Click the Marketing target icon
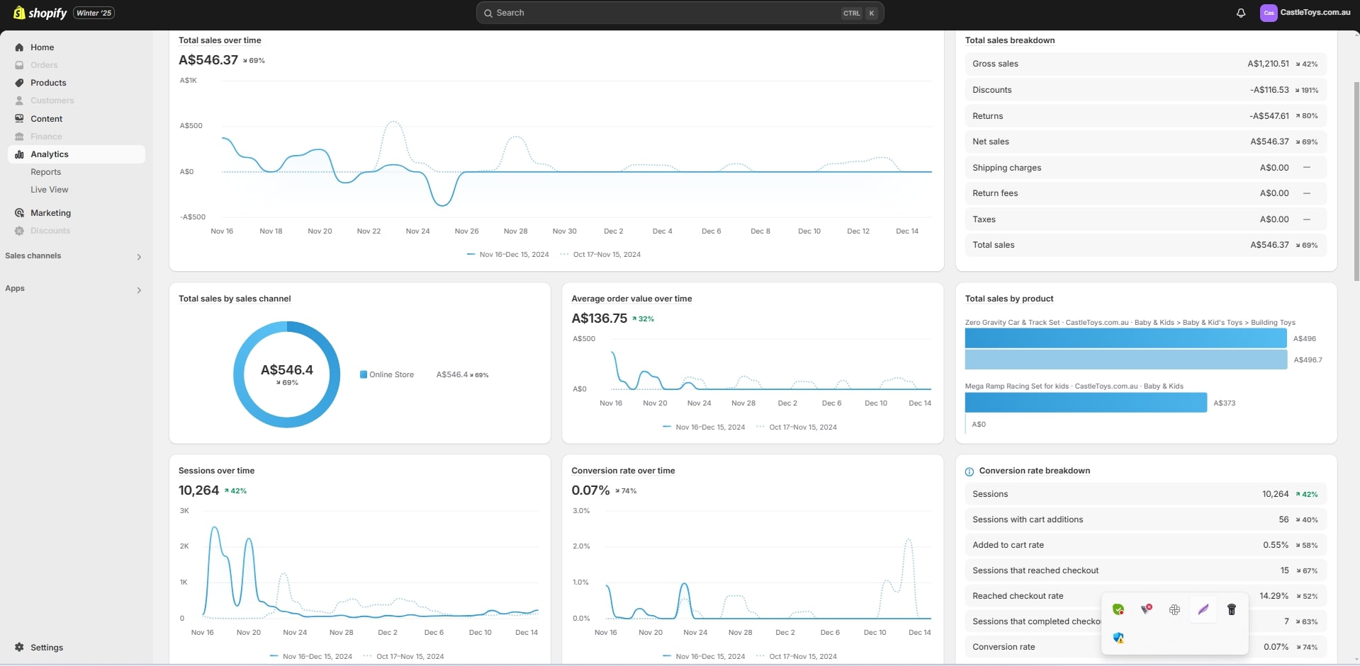 pyautogui.click(x=19, y=213)
